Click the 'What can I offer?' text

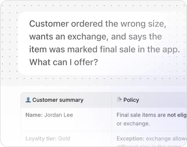[64, 62]
